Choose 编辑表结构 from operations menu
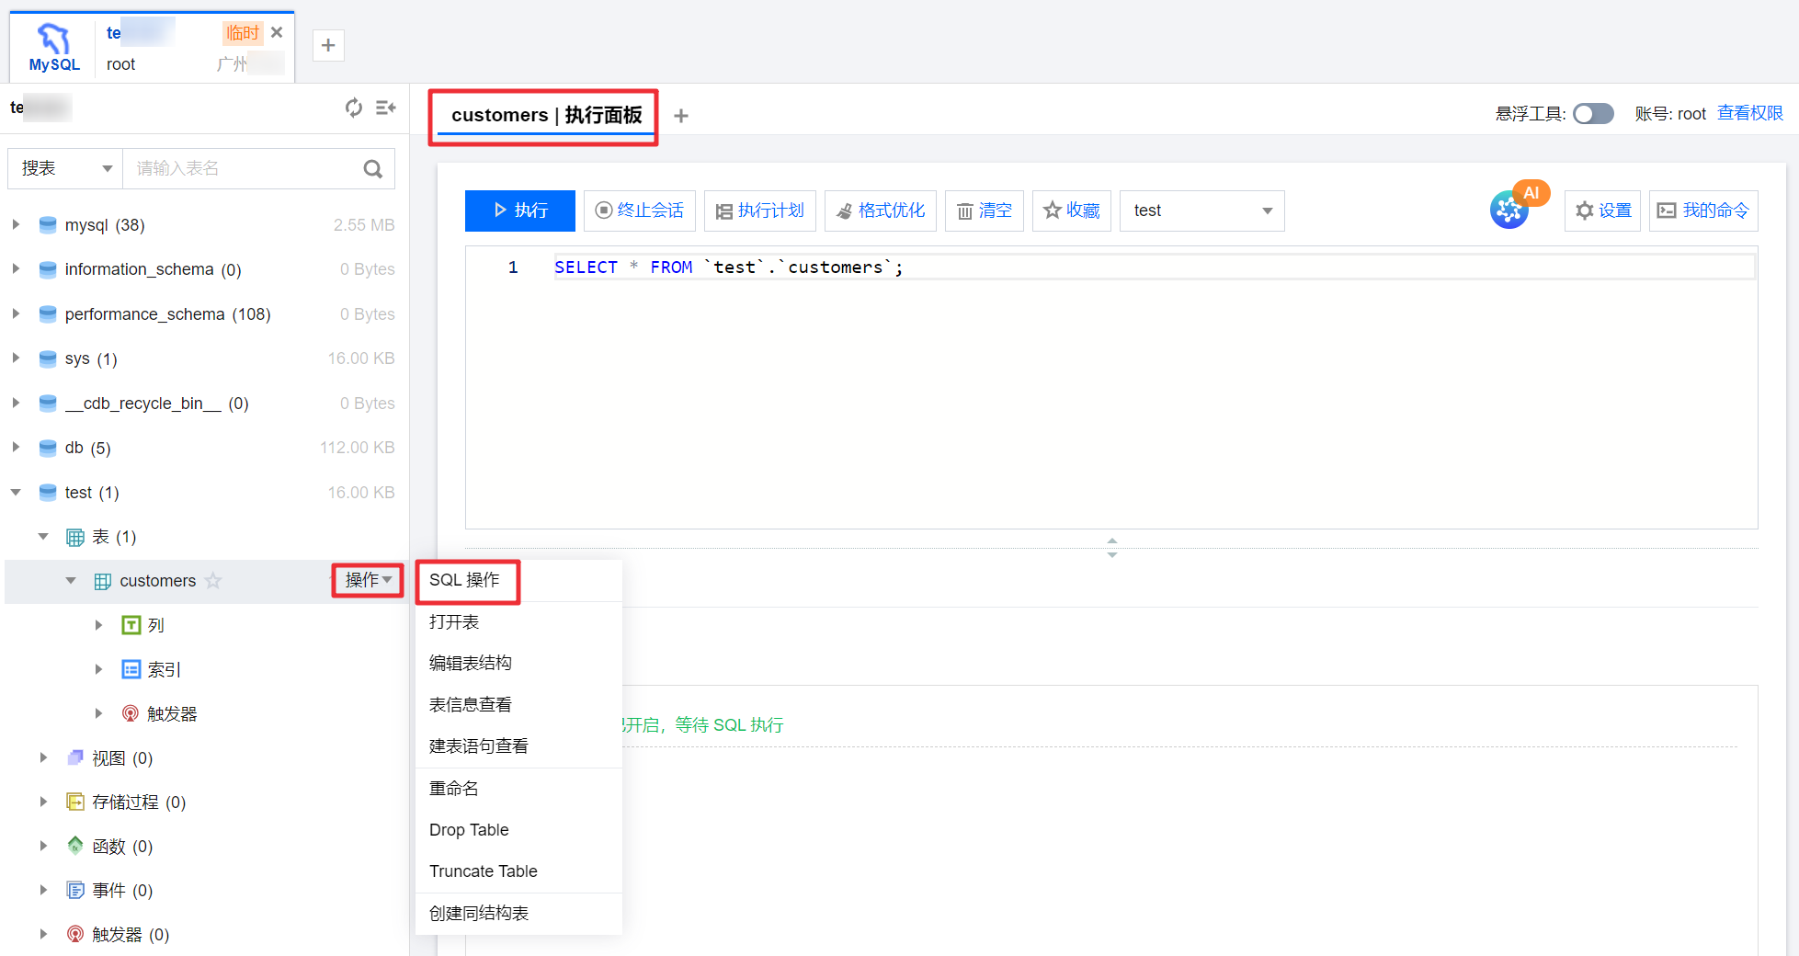Image resolution: width=1799 pixels, height=956 pixels. 471,663
